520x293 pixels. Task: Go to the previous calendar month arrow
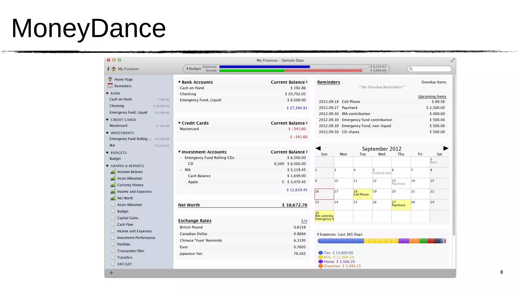(318, 148)
